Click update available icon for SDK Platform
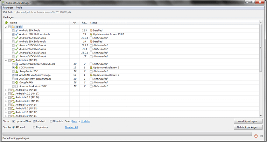Screen dimensions: 267x142 91,67
